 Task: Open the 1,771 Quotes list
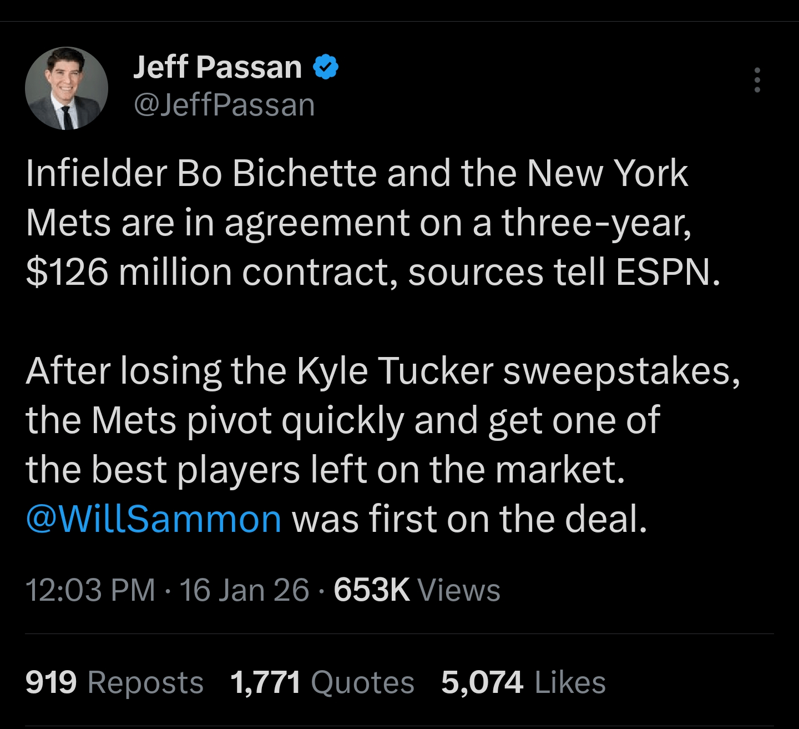(x=322, y=682)
